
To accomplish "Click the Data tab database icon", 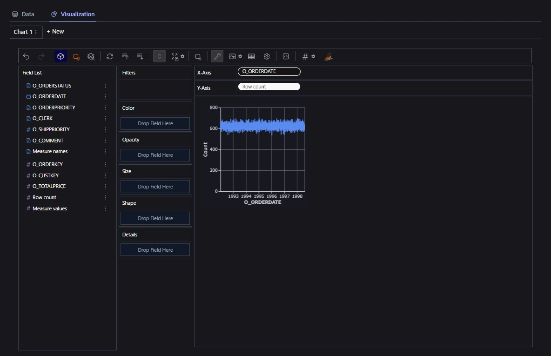I will tap(15, 14).
